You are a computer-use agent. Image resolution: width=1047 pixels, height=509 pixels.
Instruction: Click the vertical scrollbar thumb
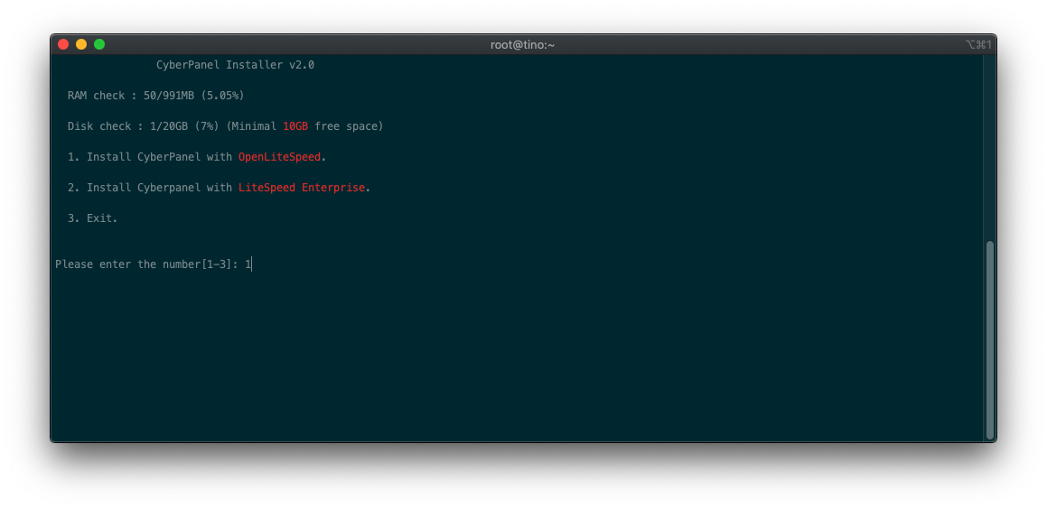coord(989,339)
